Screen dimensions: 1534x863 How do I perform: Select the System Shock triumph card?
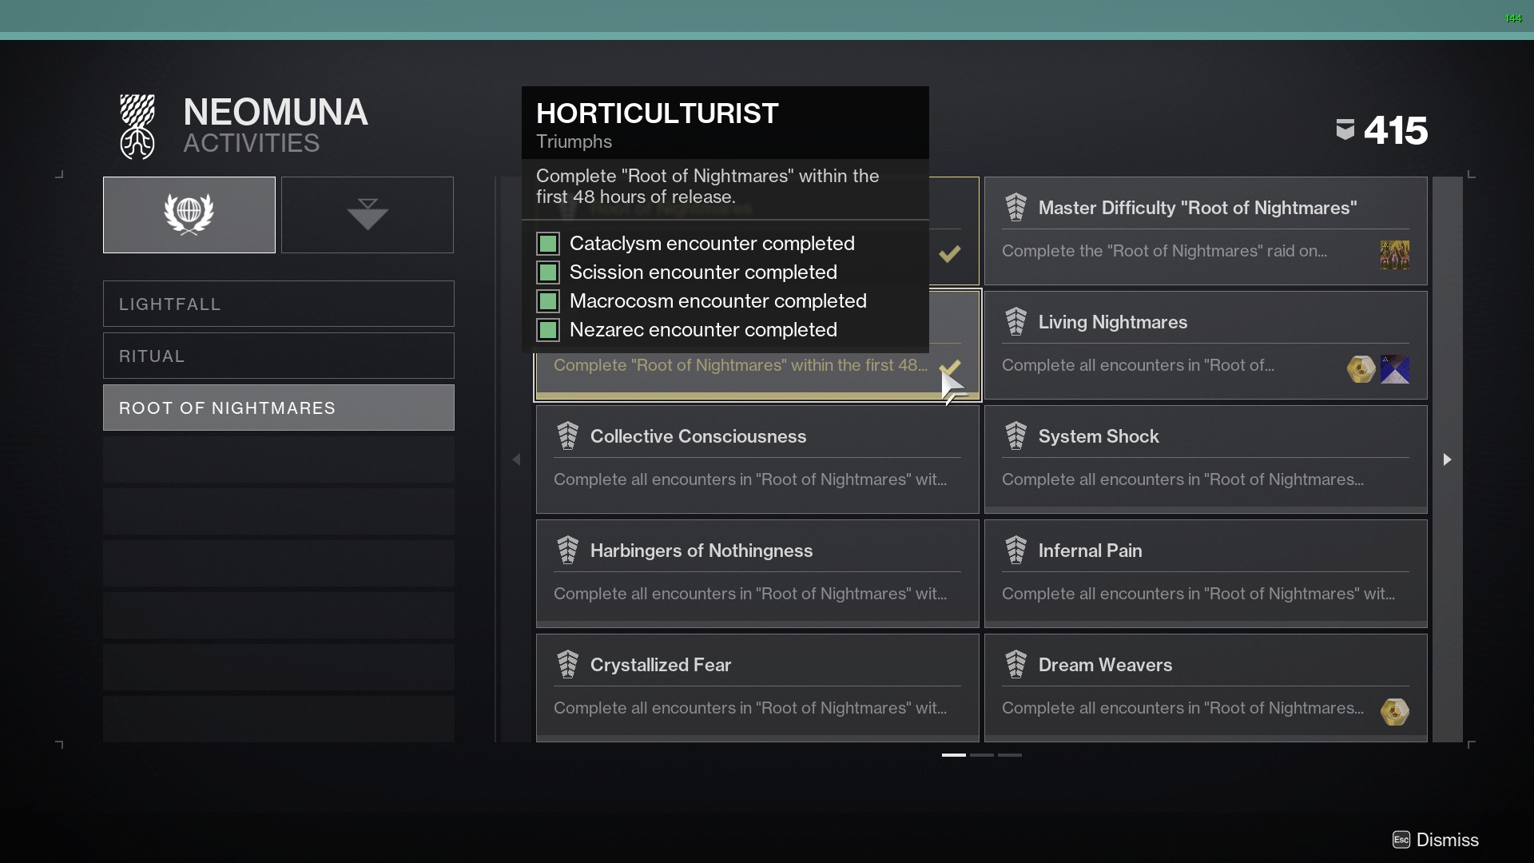point(1205,458)
